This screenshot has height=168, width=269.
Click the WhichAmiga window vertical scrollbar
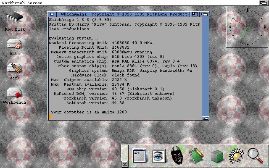click(206, 66)
